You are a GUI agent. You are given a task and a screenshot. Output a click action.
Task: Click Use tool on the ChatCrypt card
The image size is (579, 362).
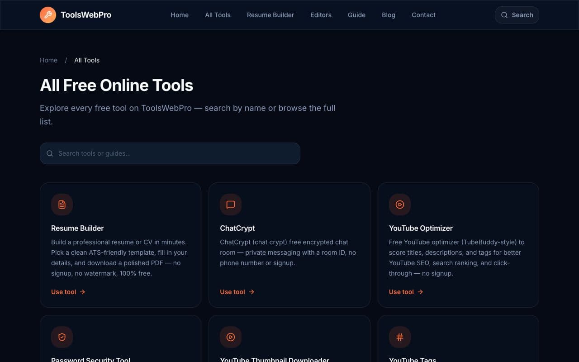point(237,292)
